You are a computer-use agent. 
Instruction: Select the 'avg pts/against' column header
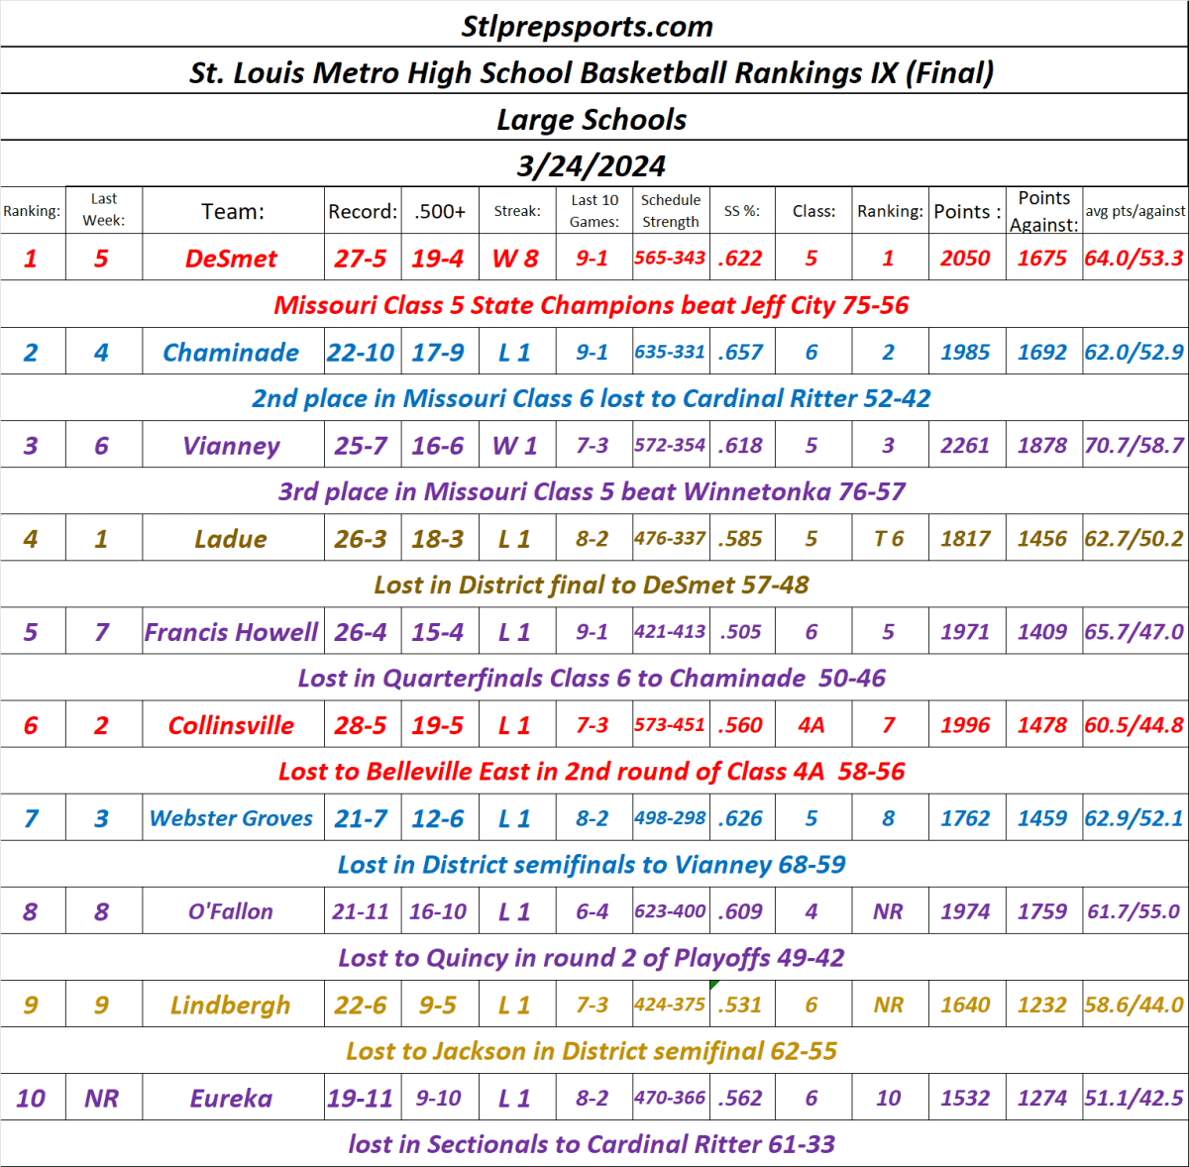(x=1135, y=211)
